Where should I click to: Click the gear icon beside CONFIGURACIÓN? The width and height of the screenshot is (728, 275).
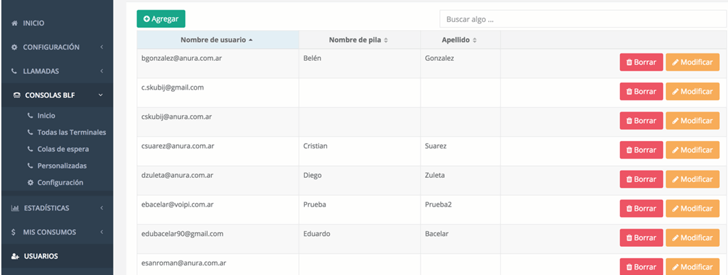tap(15, 47)
